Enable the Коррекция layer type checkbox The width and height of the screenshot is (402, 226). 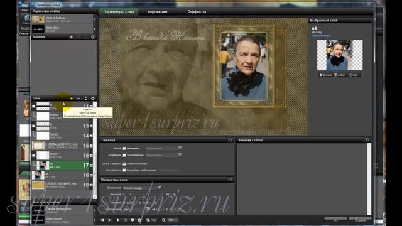(x=124, y=155)
